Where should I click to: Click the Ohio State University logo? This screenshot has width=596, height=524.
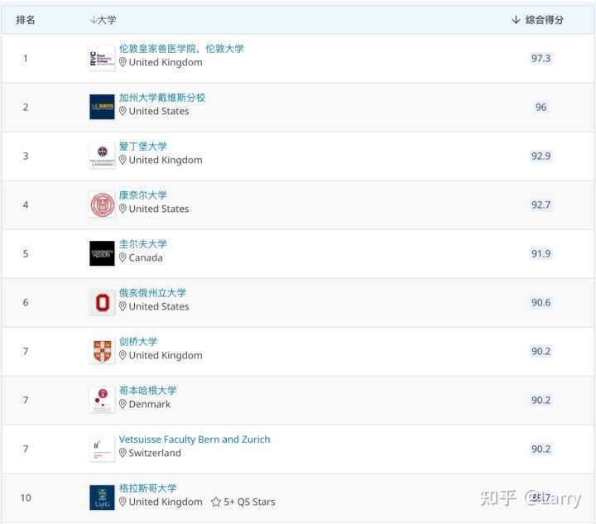[x=102, y=302]
